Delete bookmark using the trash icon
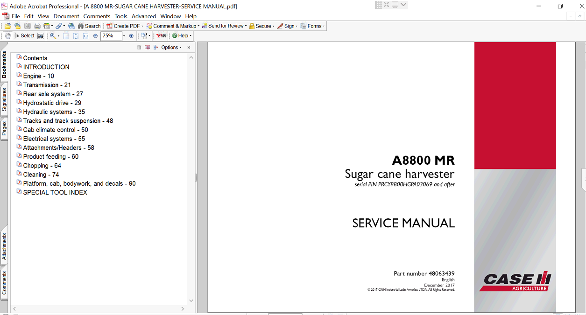This screenshot has width=586, height=315. (139, 48)
